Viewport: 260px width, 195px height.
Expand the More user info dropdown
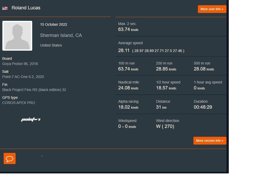pyautogui.click(x=212, y=9)
